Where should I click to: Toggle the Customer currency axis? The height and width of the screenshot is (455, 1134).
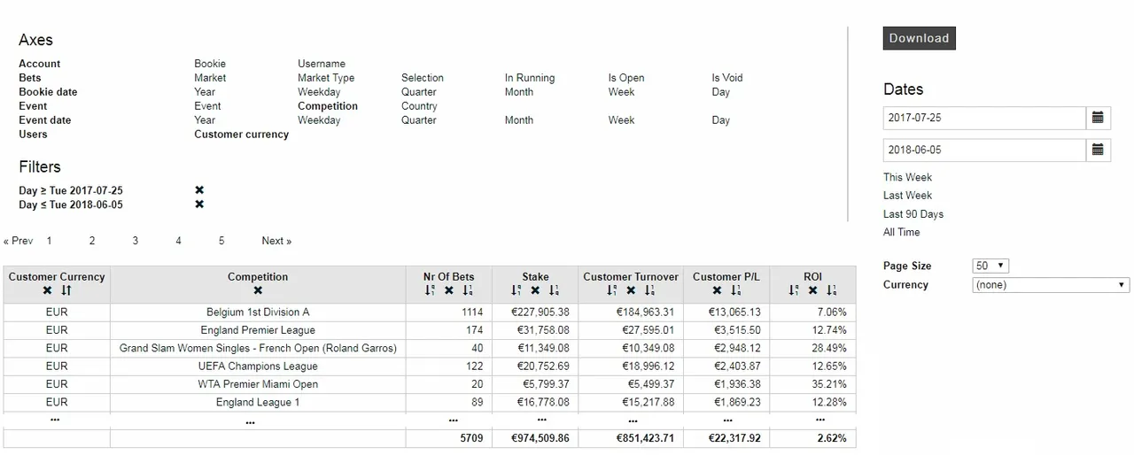click(x=242, y=135)
